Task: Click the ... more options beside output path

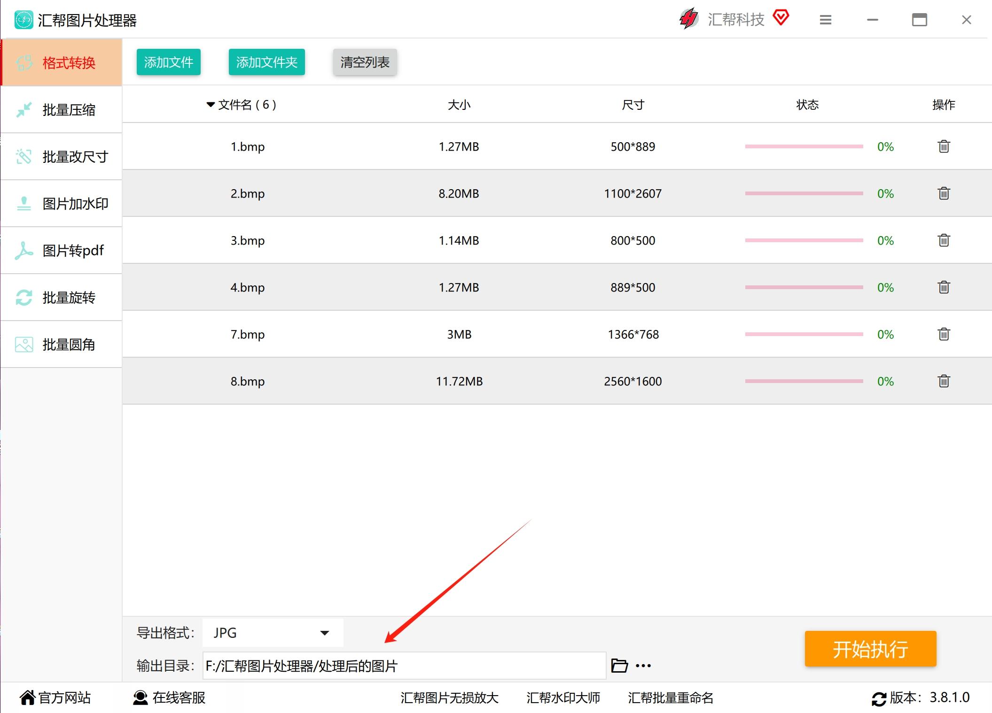Action: [643, 665]
